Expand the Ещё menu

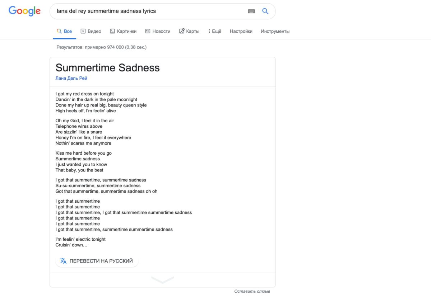215,31
